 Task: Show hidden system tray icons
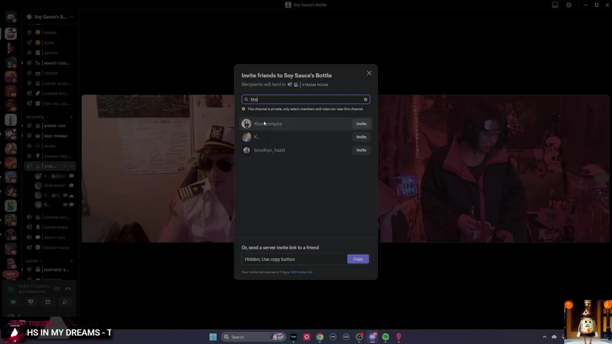pyautogui.click(x=544, y=337)
